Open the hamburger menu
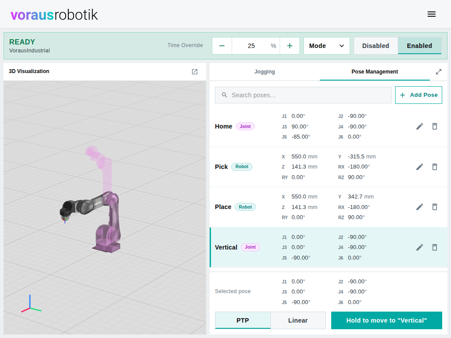Viewport: 451px width, 338px height. click(432, 14)
